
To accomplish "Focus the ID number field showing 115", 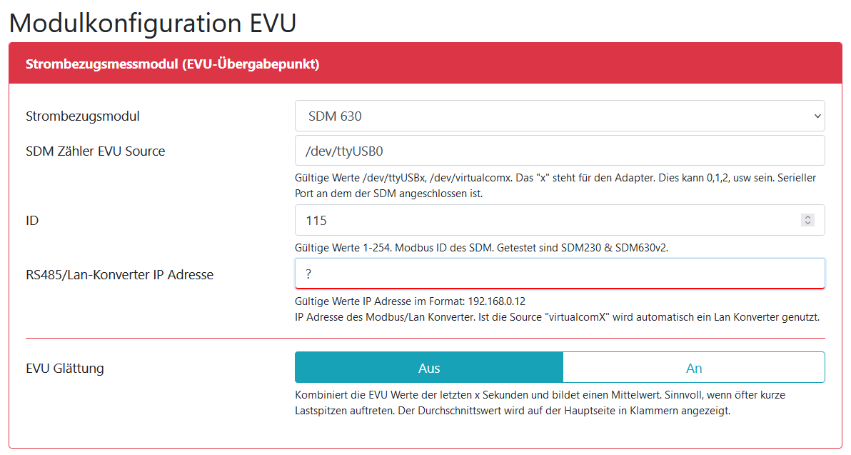I will (x=543, y=220).
